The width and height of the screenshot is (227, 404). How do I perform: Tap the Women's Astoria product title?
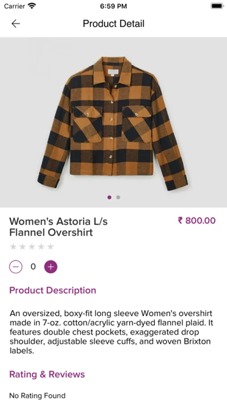coord(58,227)
